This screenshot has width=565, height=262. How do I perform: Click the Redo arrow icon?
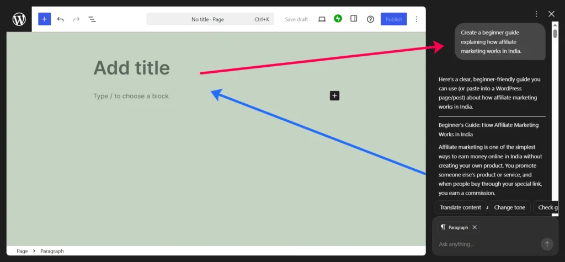pyautogui.click(x=76, y=19)
